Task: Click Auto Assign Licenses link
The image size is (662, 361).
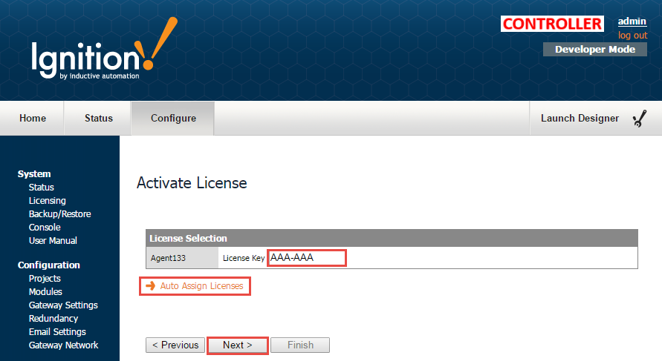Action: click(202, 286)
